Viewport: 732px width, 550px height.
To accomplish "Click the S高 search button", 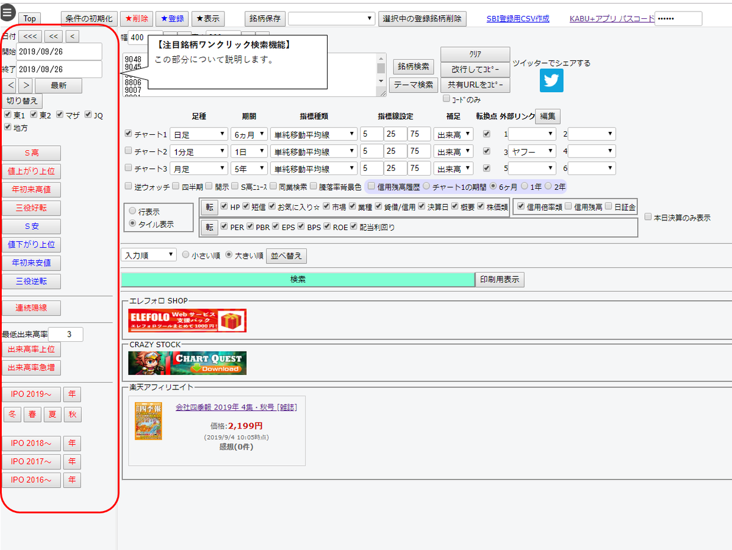I will pos(31,153).
